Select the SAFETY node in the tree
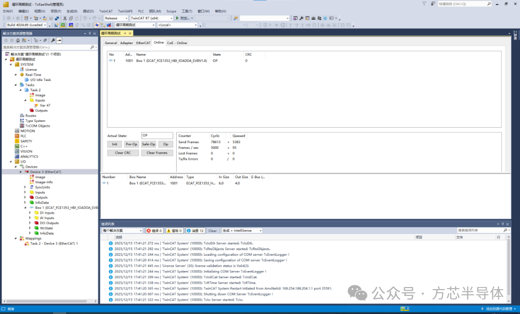The image size is (520, 314). coord(26,141)
